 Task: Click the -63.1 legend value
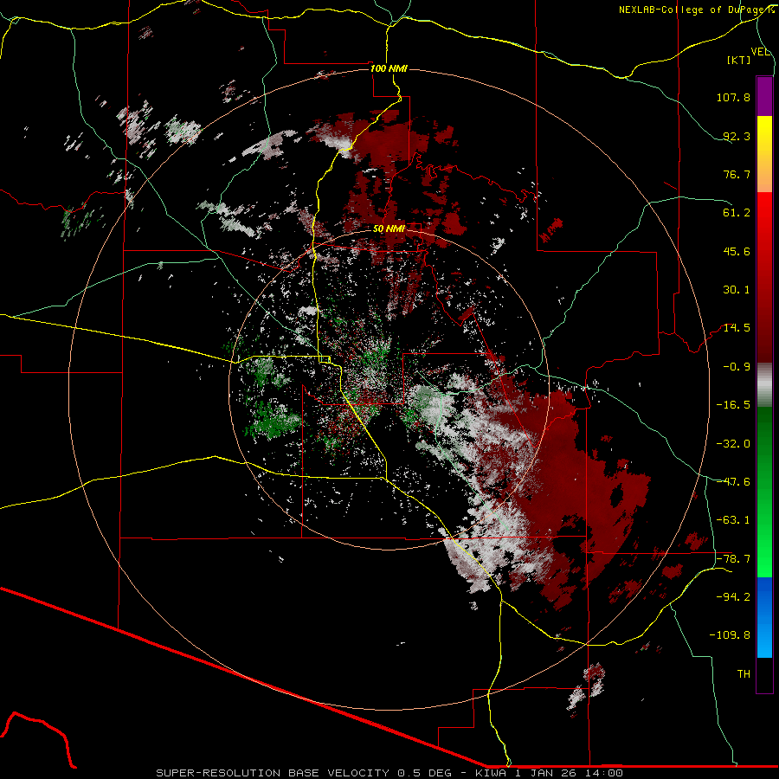pyautogui.click(x=733, y=520)
